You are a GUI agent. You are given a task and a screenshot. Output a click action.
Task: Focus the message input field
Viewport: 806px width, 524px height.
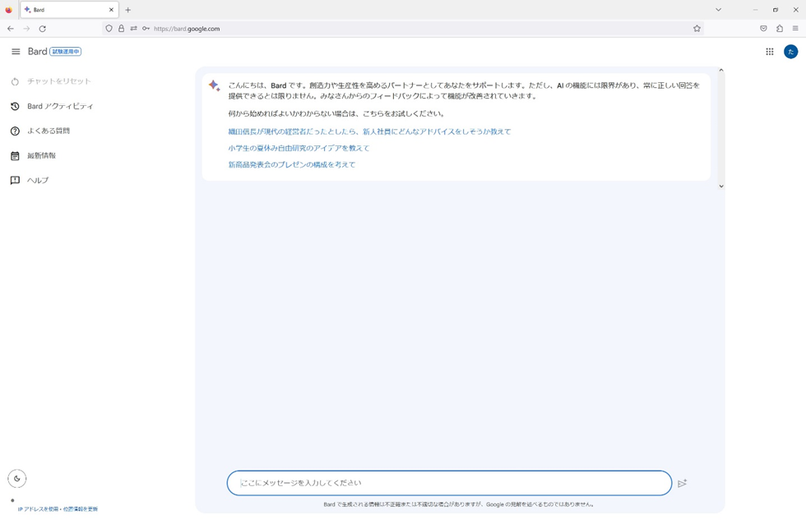click(x=449, y=483)
